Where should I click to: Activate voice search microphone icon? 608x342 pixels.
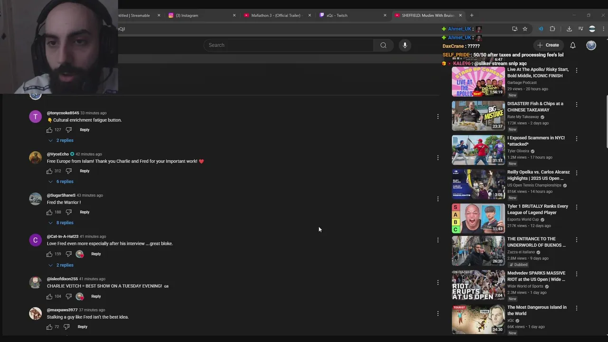tap(405, 45)
